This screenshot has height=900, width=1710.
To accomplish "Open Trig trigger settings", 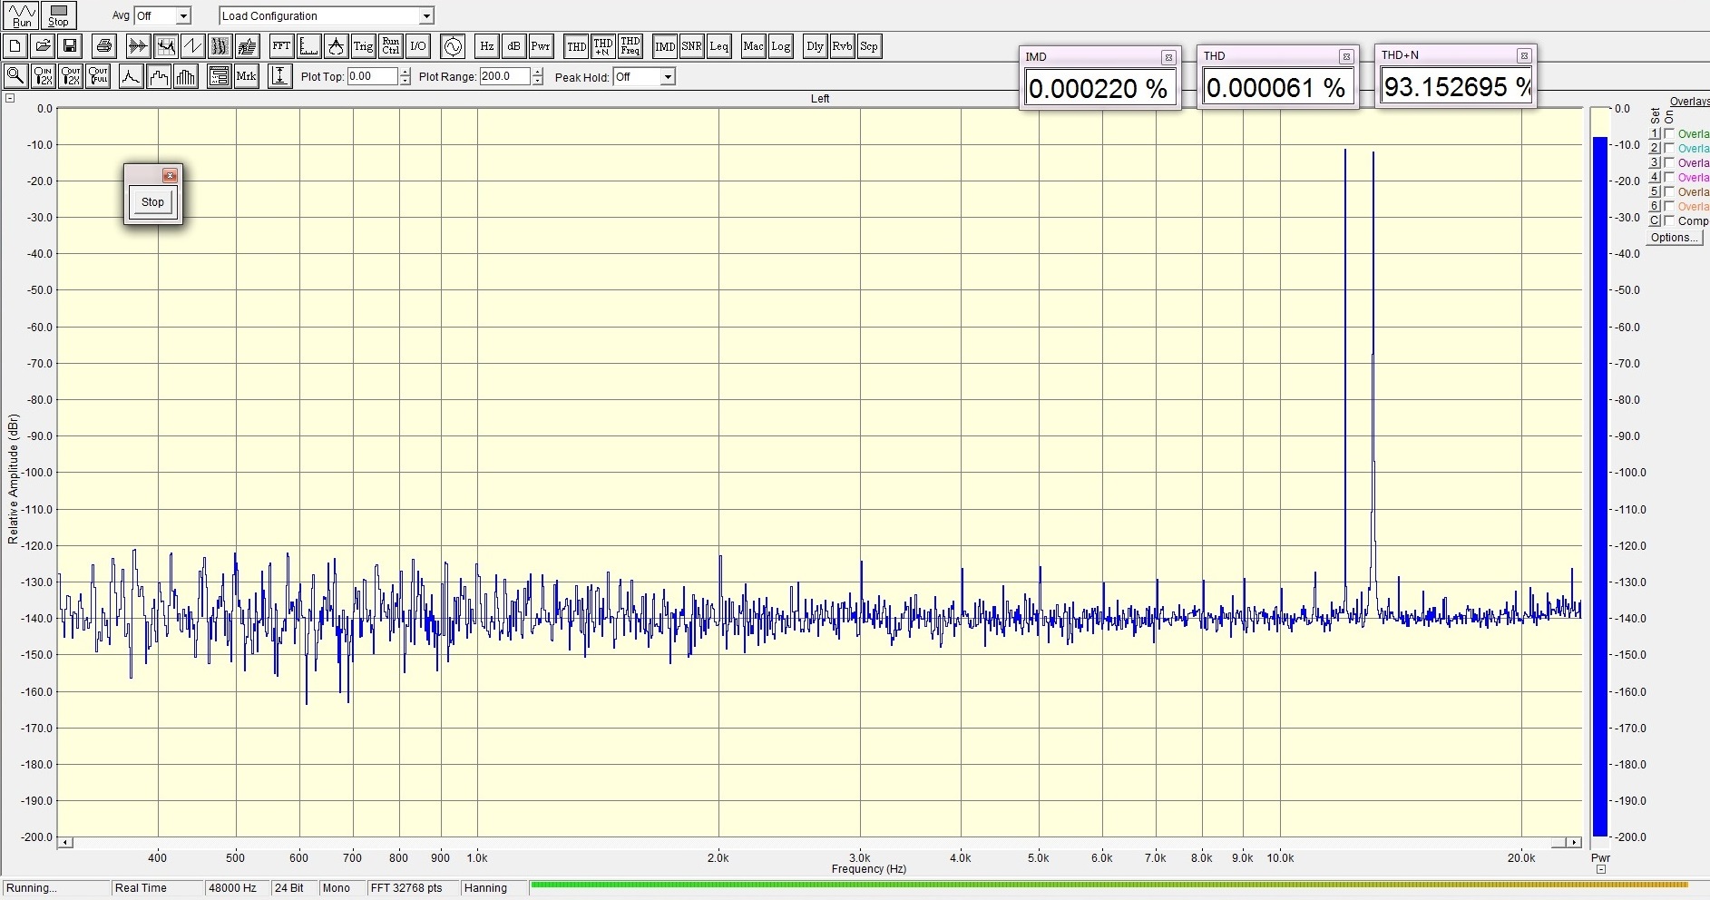I will pos(363,46).
